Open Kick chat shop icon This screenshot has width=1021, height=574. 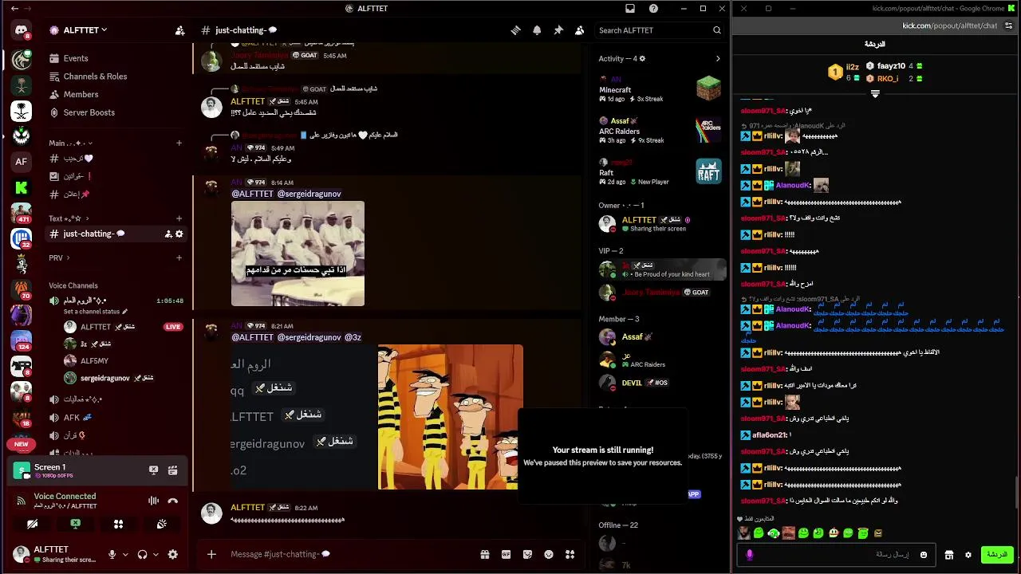pyautogui.click(x=948, y=555)
